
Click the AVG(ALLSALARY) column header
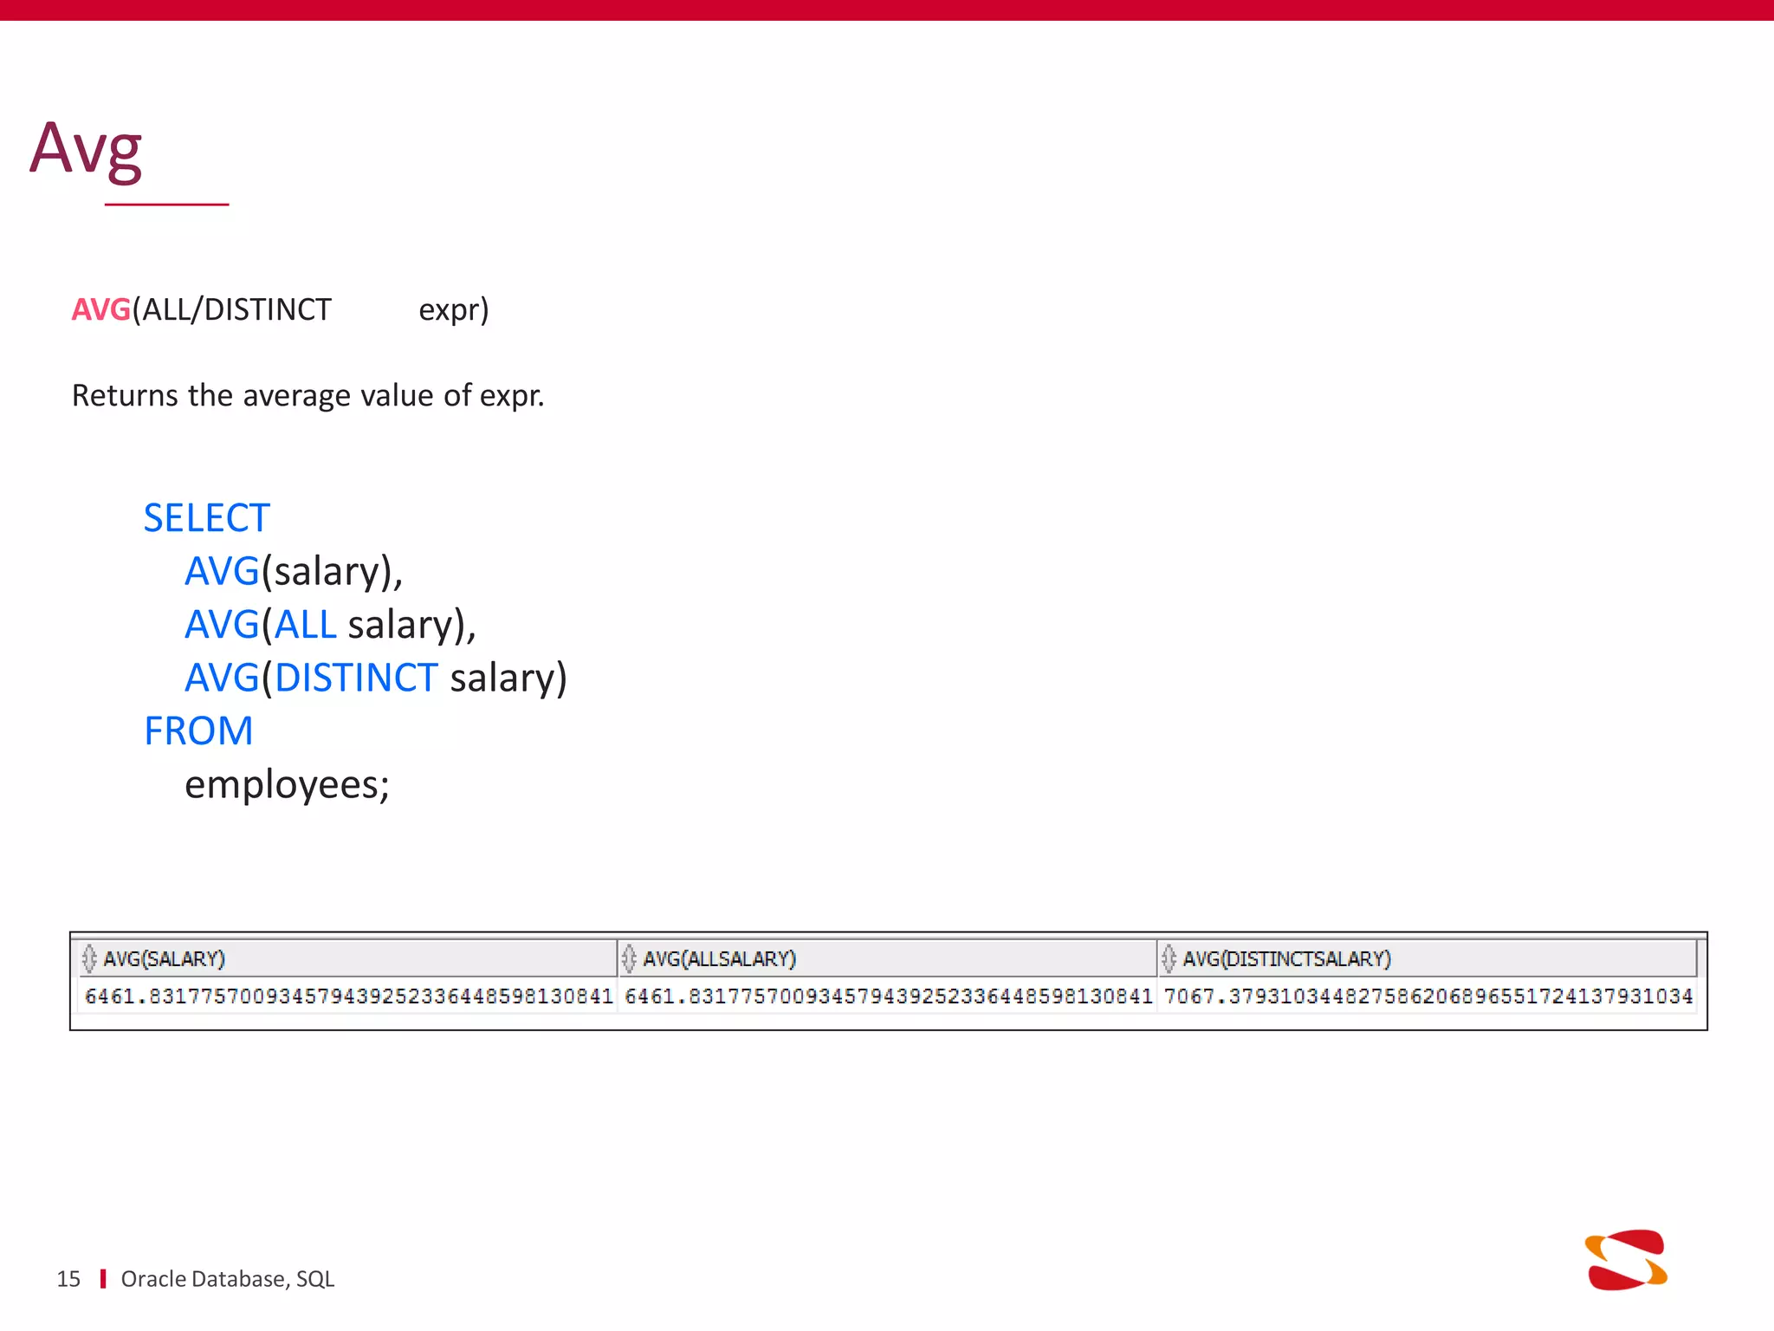[x=887, y=958]
